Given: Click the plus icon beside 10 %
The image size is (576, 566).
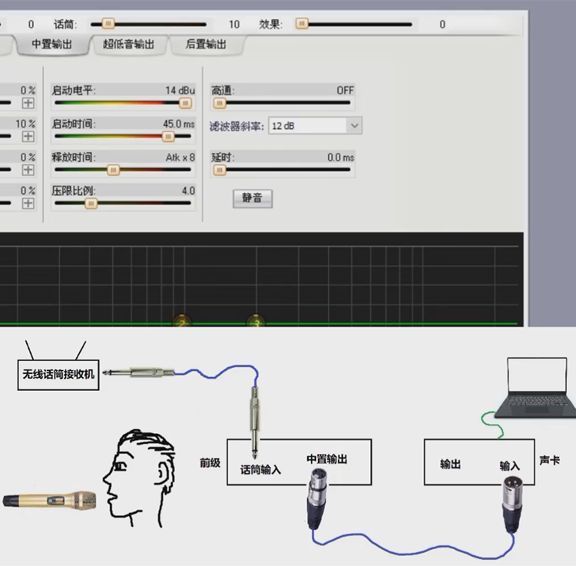Looking at the screenshot, I should pyautogui.click(x=28, y=136).
